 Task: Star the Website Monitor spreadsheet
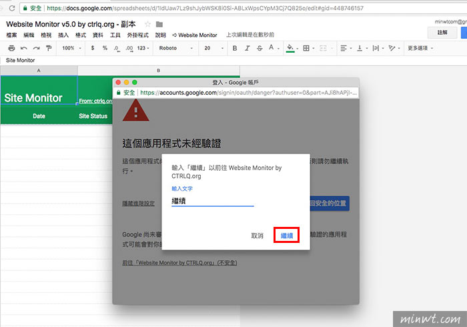pos(147,24)
